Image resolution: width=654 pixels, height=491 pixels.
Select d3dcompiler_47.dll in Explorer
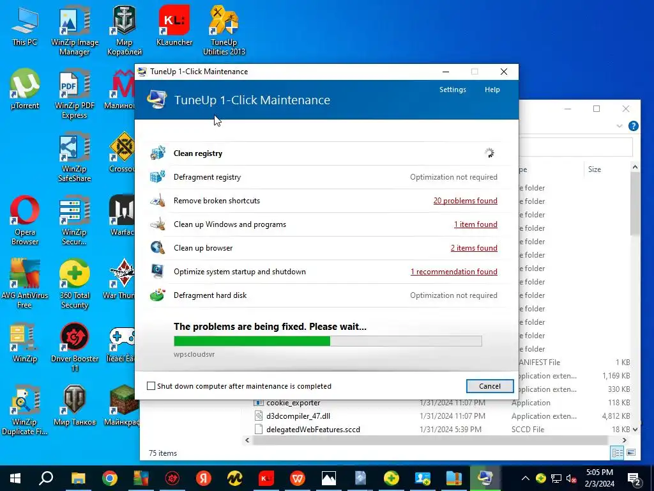[298, 416]
